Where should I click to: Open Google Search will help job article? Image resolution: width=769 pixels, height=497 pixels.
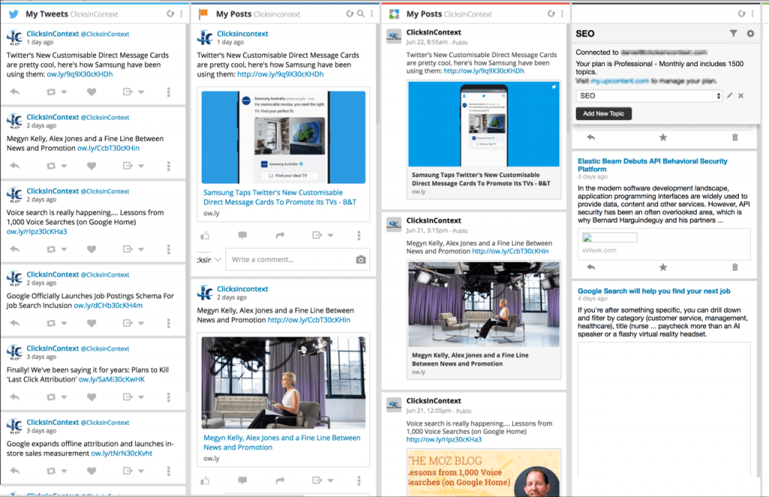(654, 291)
